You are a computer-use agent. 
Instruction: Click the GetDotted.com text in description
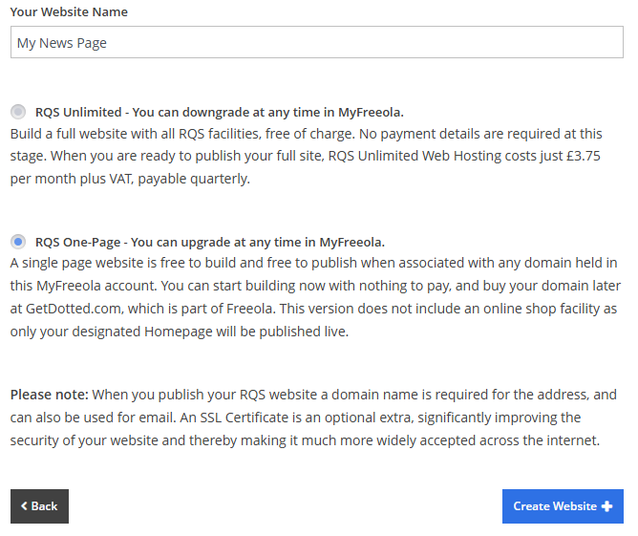74,309
